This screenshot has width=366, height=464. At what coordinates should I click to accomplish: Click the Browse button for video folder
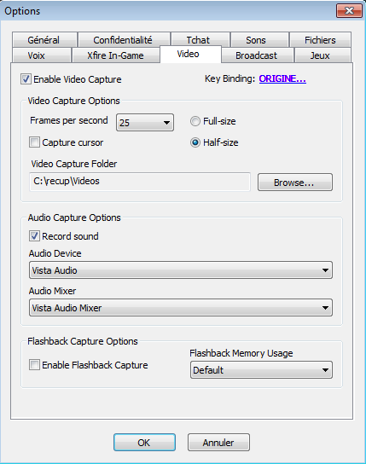295,183
